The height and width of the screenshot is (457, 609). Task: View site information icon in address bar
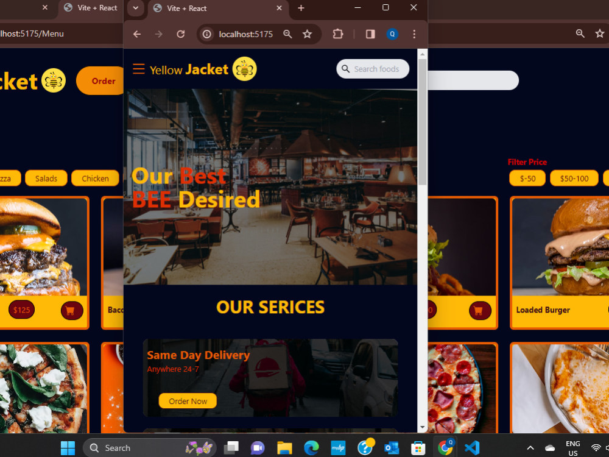tap(207, 34)
